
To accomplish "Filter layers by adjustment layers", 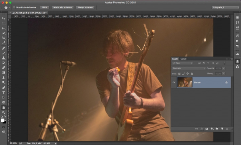I will click(204, 63).
